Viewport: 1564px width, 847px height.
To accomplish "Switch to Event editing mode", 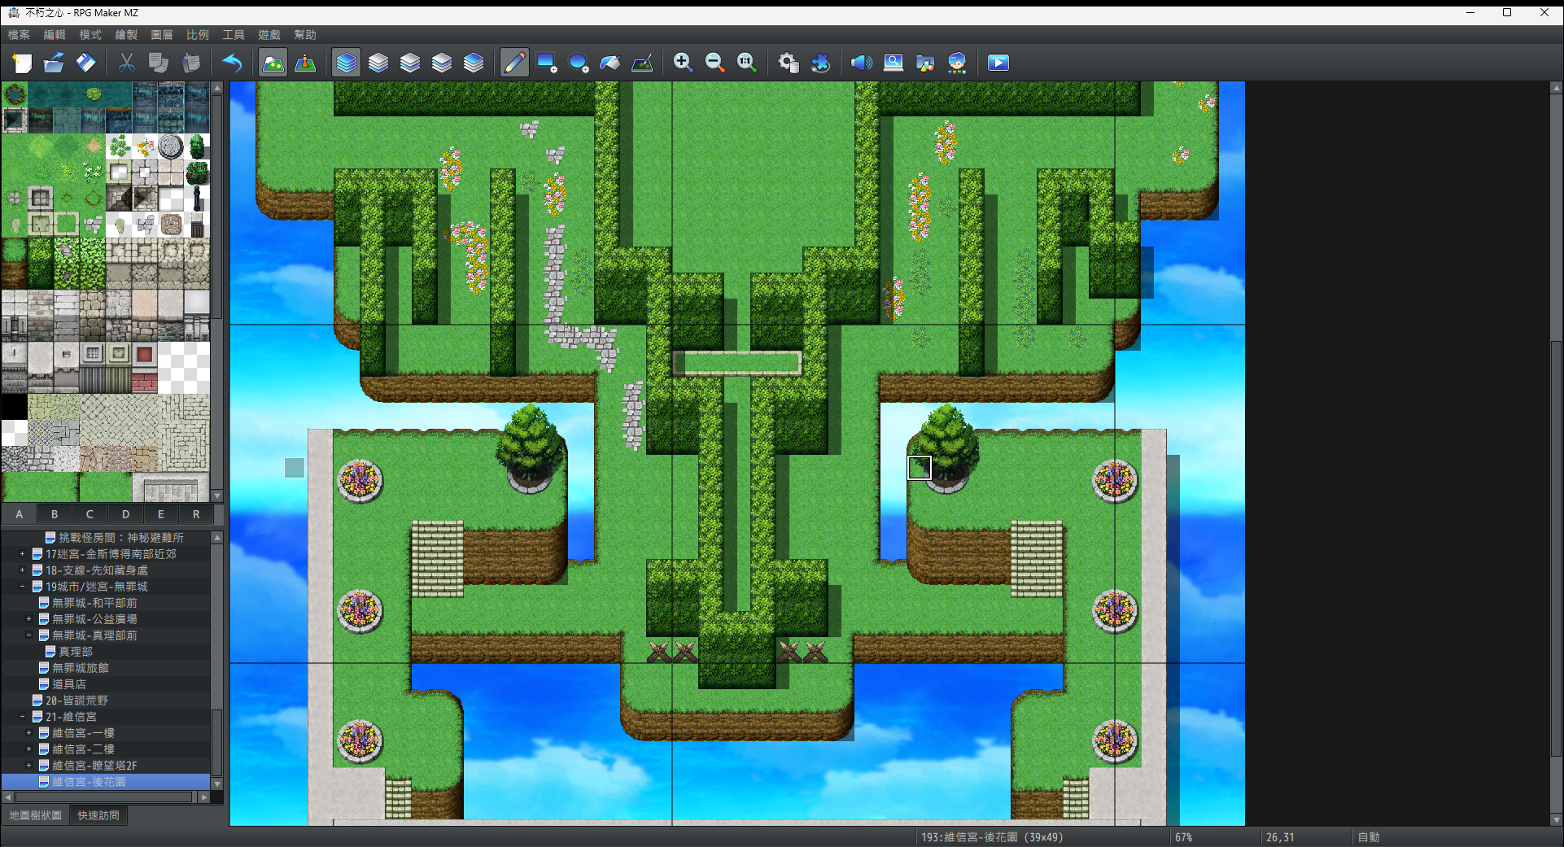I will pyautogui.click(x=305, y=63).
